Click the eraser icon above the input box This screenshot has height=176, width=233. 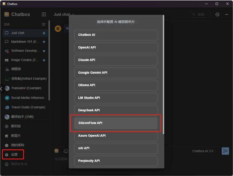click(x=66, y=151)
